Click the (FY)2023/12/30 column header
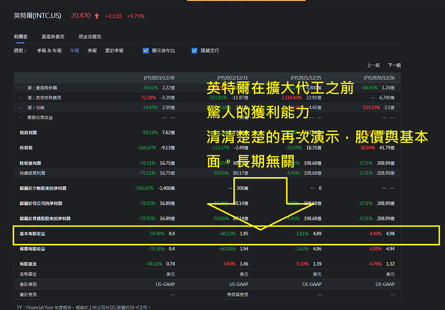Image resolution: width=445 pixels, height=310 pixels. point(159,78)
